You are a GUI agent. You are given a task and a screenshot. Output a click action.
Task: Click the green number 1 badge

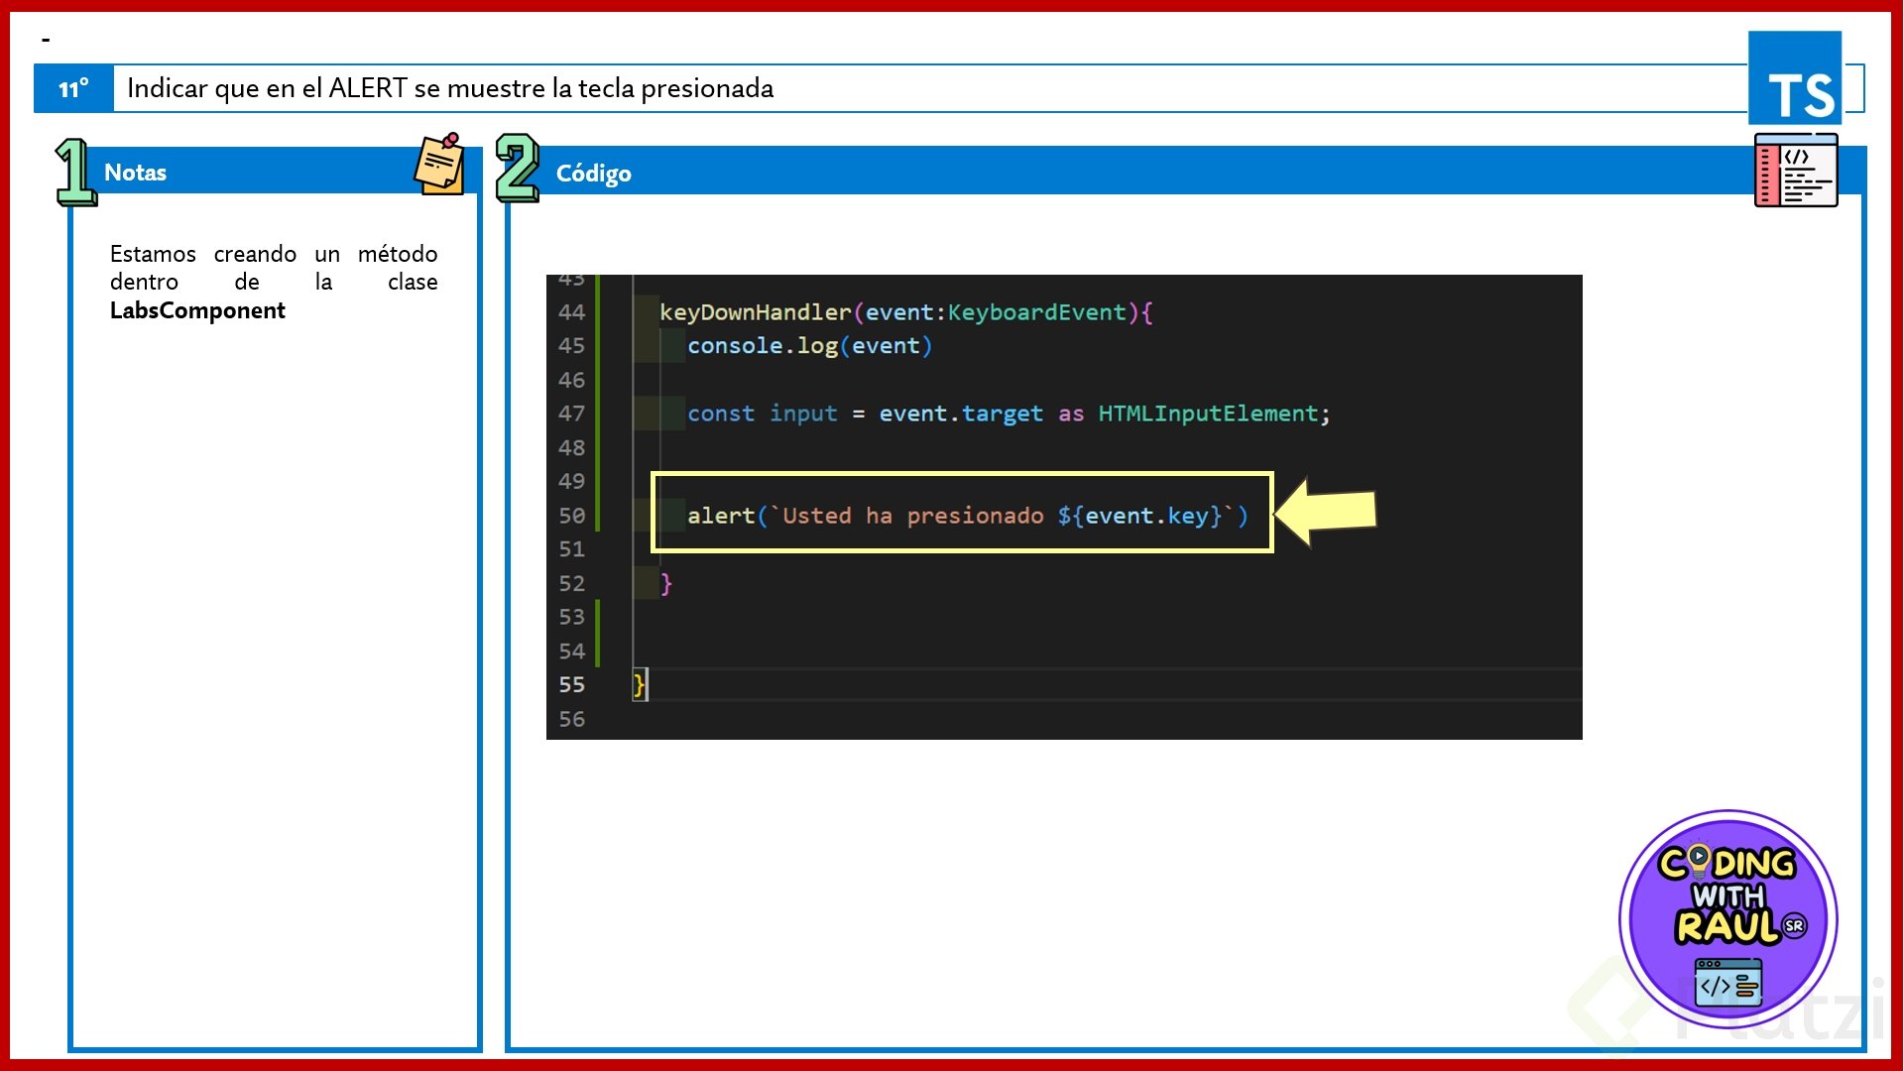75,172
